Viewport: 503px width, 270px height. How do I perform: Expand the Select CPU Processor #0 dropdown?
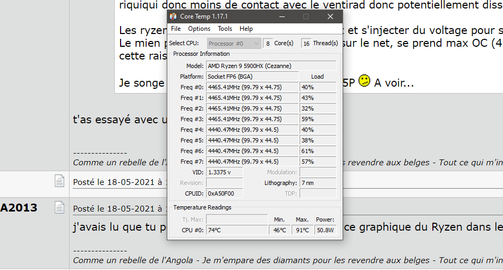point(234,44)
